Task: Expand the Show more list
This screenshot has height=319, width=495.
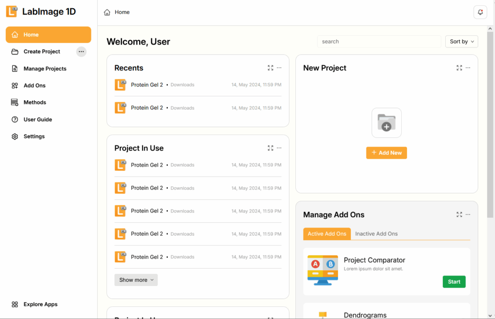Action: pos(136,280)
